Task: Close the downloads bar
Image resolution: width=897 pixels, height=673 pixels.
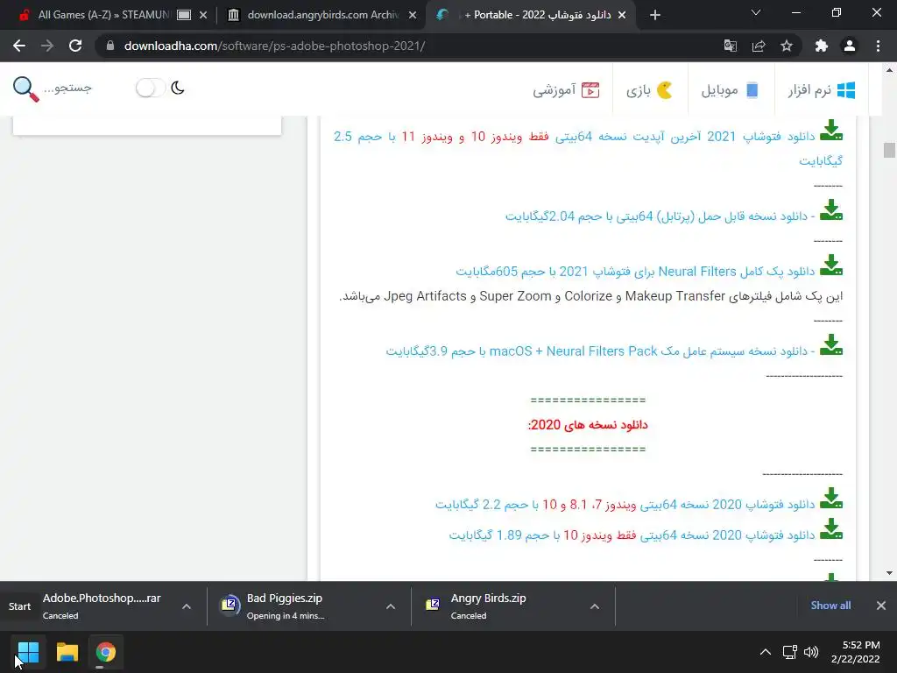Action: pos(881,606)
